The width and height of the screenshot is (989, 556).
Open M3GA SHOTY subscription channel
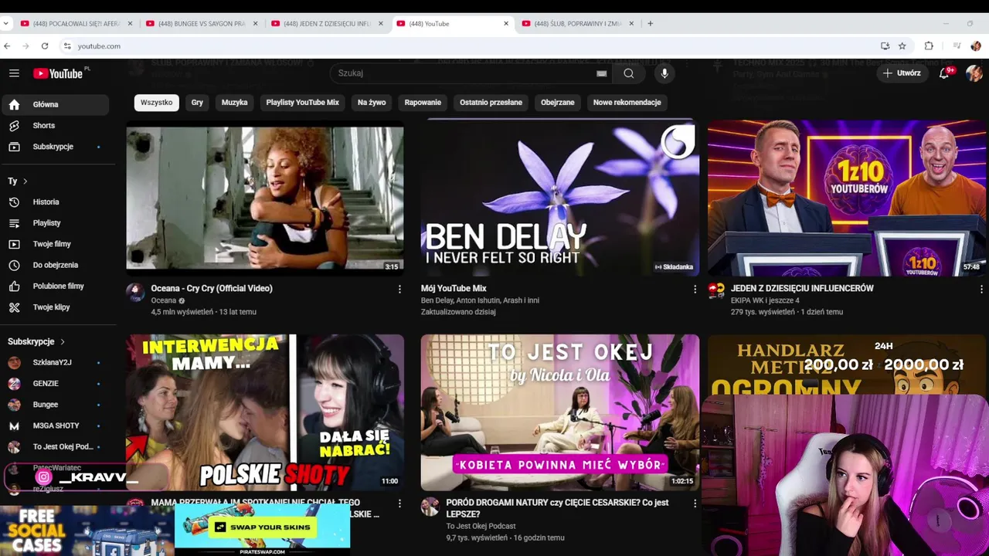point(56,425)
